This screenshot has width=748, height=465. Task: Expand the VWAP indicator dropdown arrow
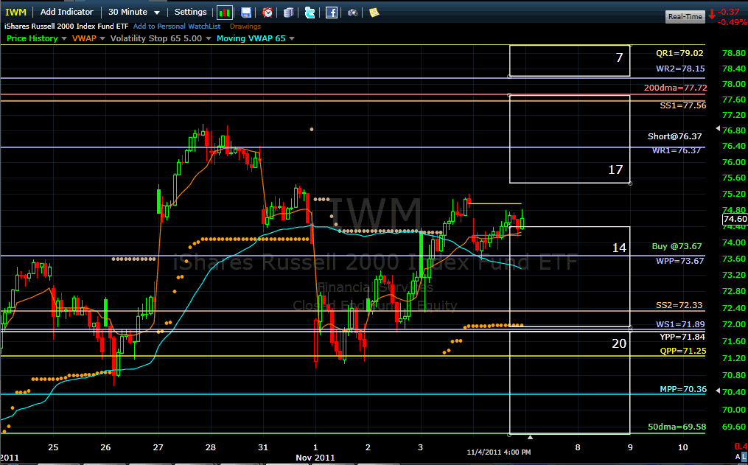pyautogui.click(x=102, y=38)
